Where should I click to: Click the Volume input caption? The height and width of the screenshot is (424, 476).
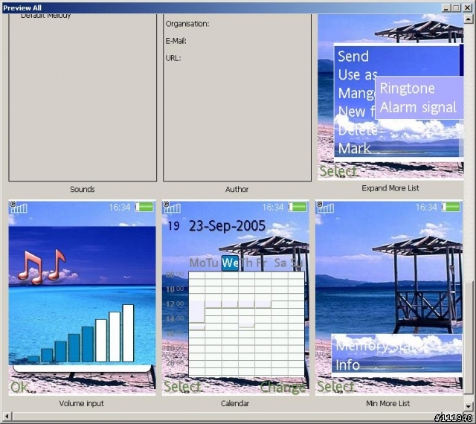pyautogui.click(x=81, y=403)
